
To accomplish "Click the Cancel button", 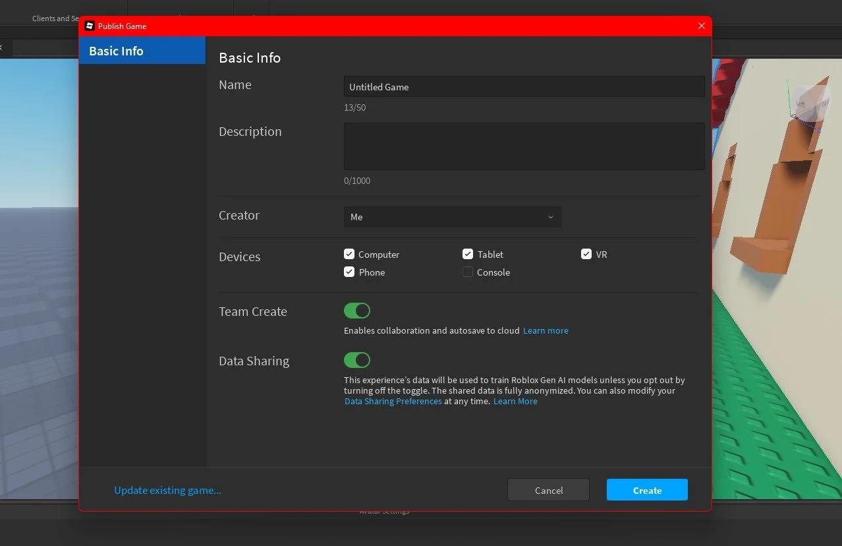I will point(549,490).
